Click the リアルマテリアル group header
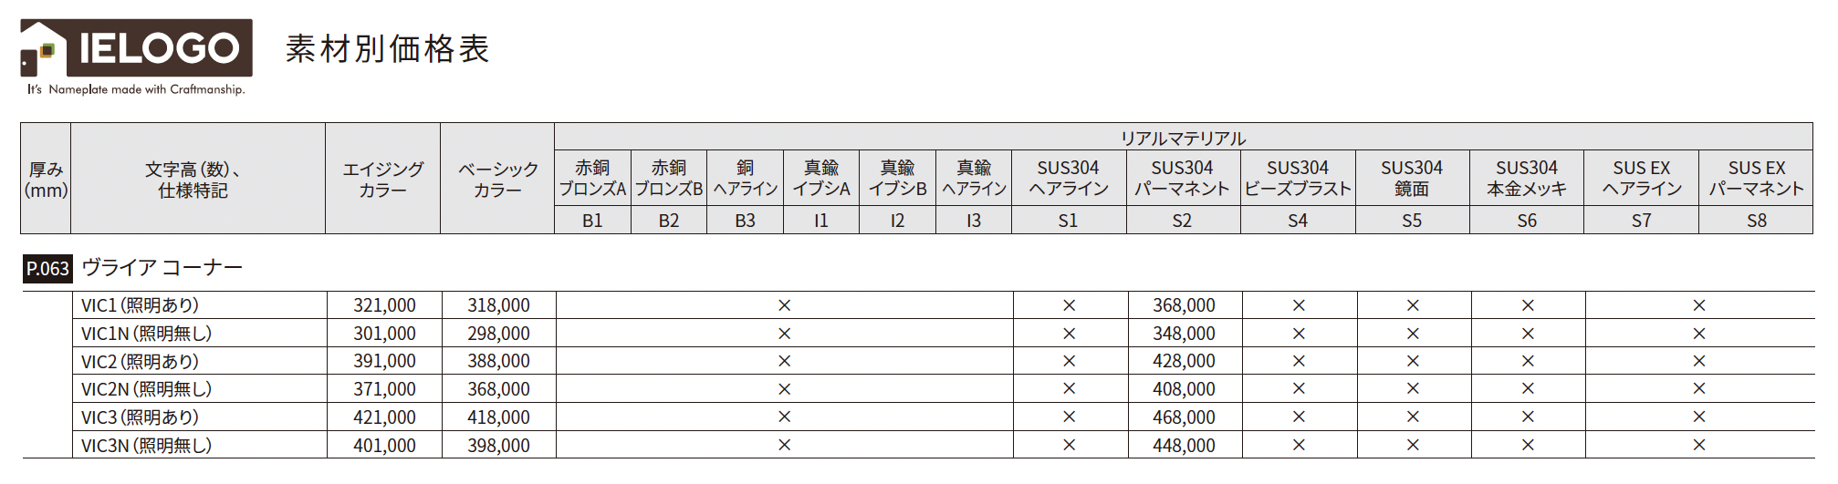Screen dimensions: 1838x484 [x=1184, y=138]
